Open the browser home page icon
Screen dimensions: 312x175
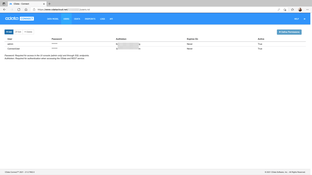pyautogui.click(x=26, y=10)
